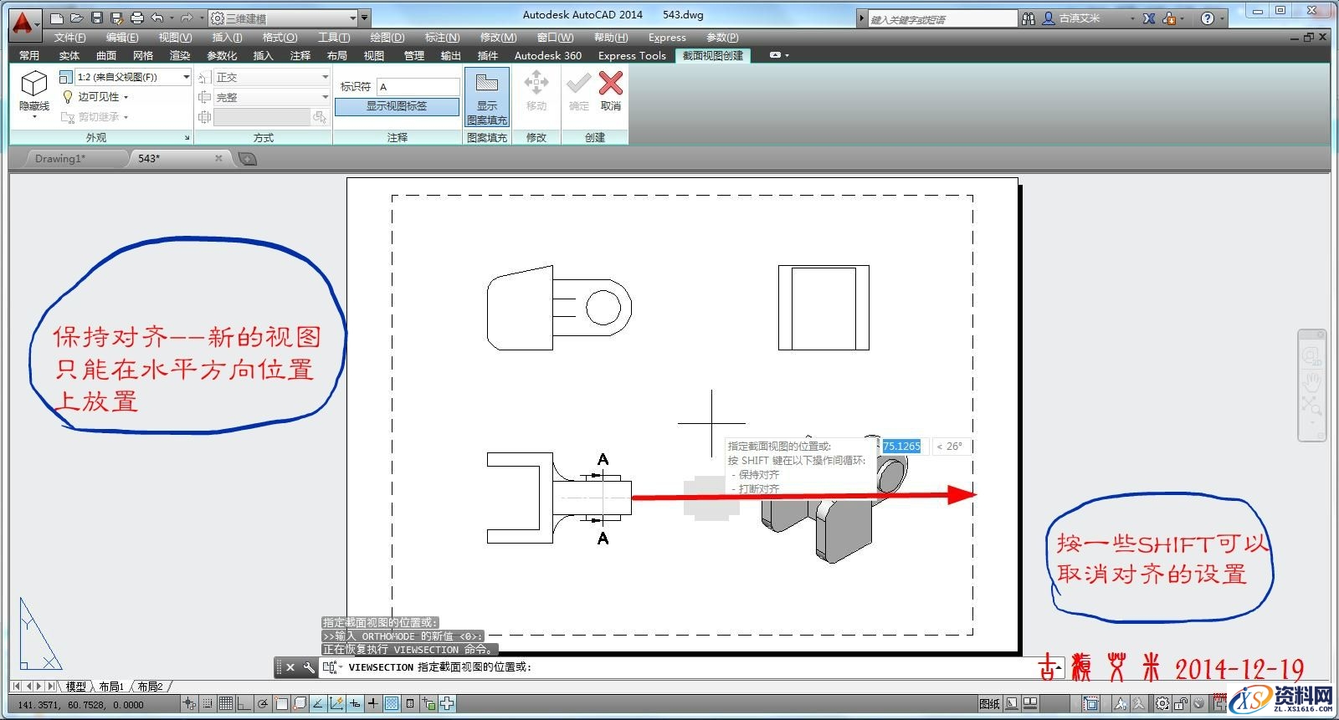
Task: Toggle Ortho Mode in the status bar
Action: tap(244, 704)
